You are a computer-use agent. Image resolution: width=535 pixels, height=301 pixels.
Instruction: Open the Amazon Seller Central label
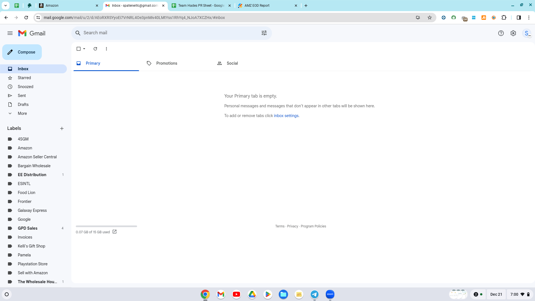(33, 157)
